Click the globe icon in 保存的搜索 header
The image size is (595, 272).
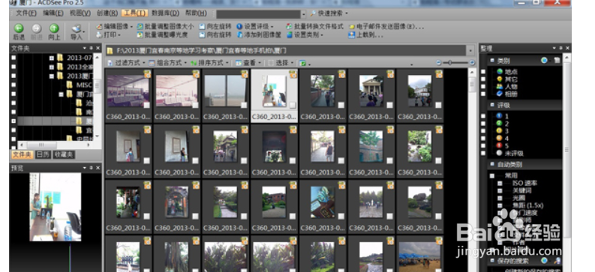point(544,261)
